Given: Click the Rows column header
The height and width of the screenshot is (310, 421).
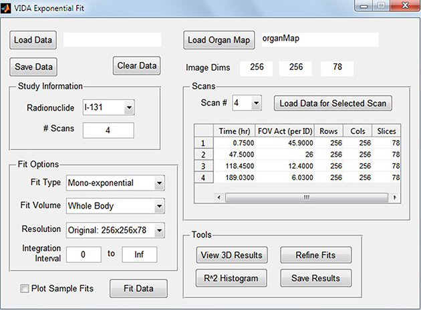Looking at the screenshot, I should coord(329,131).
